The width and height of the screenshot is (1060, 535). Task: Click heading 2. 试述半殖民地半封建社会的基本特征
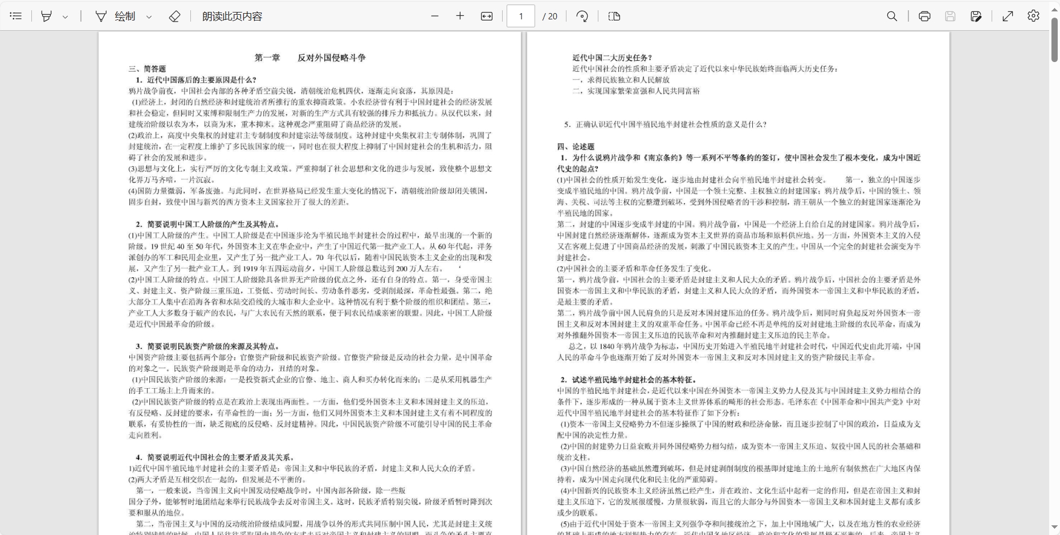(x=629, y=380)
